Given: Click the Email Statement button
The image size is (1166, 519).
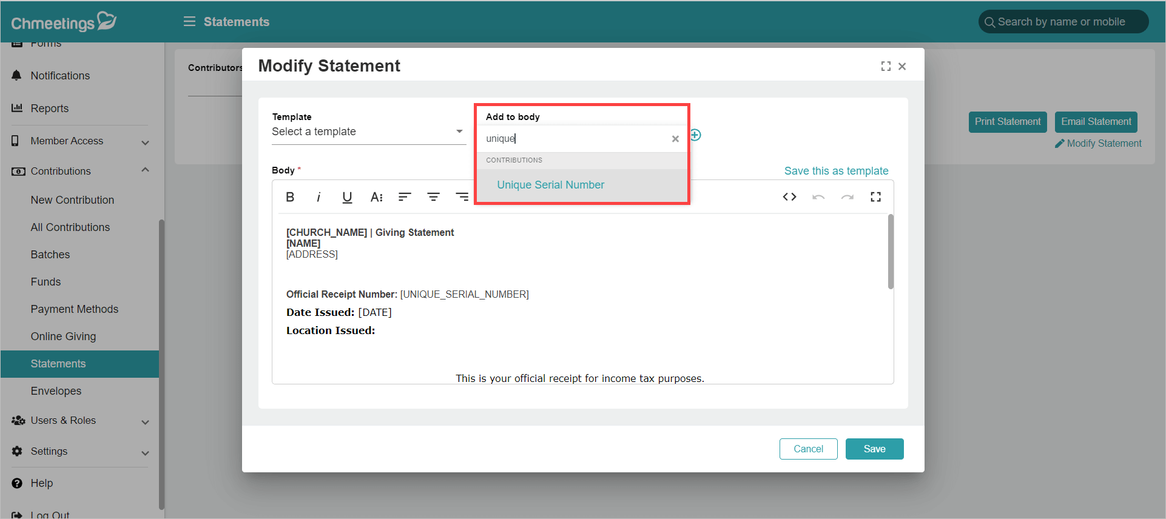Looking at the screenshot, I should (1096, 122).
